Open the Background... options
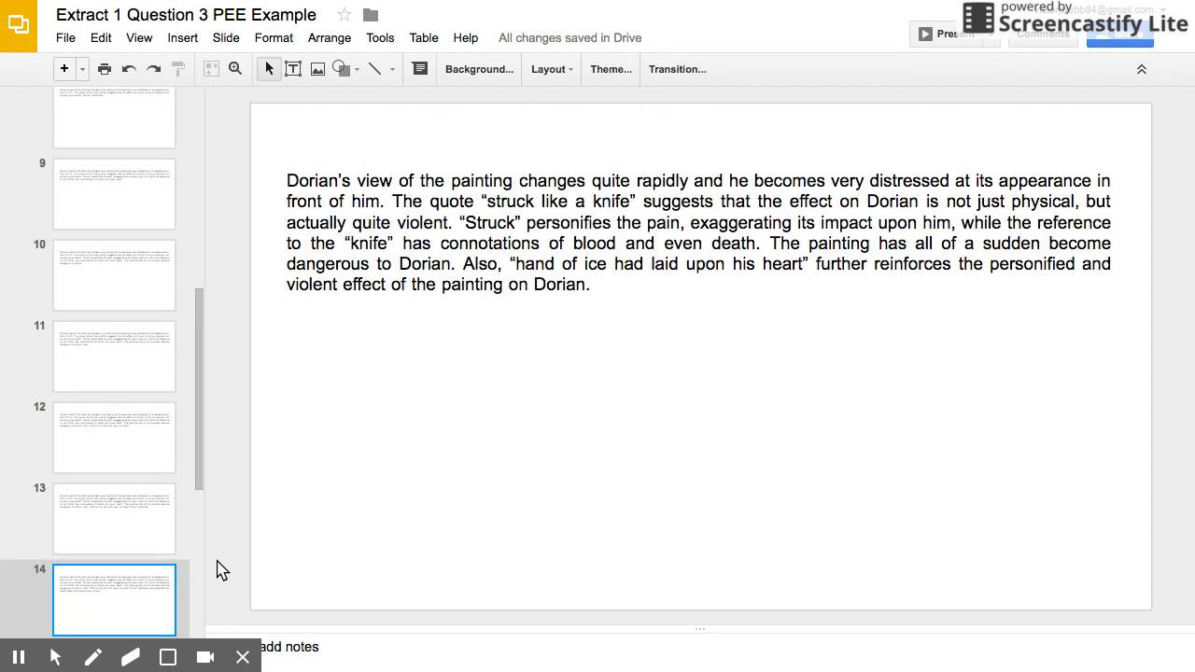This screenshot has width=1195, height=672. pyautogui.click(x=479, y=69)
